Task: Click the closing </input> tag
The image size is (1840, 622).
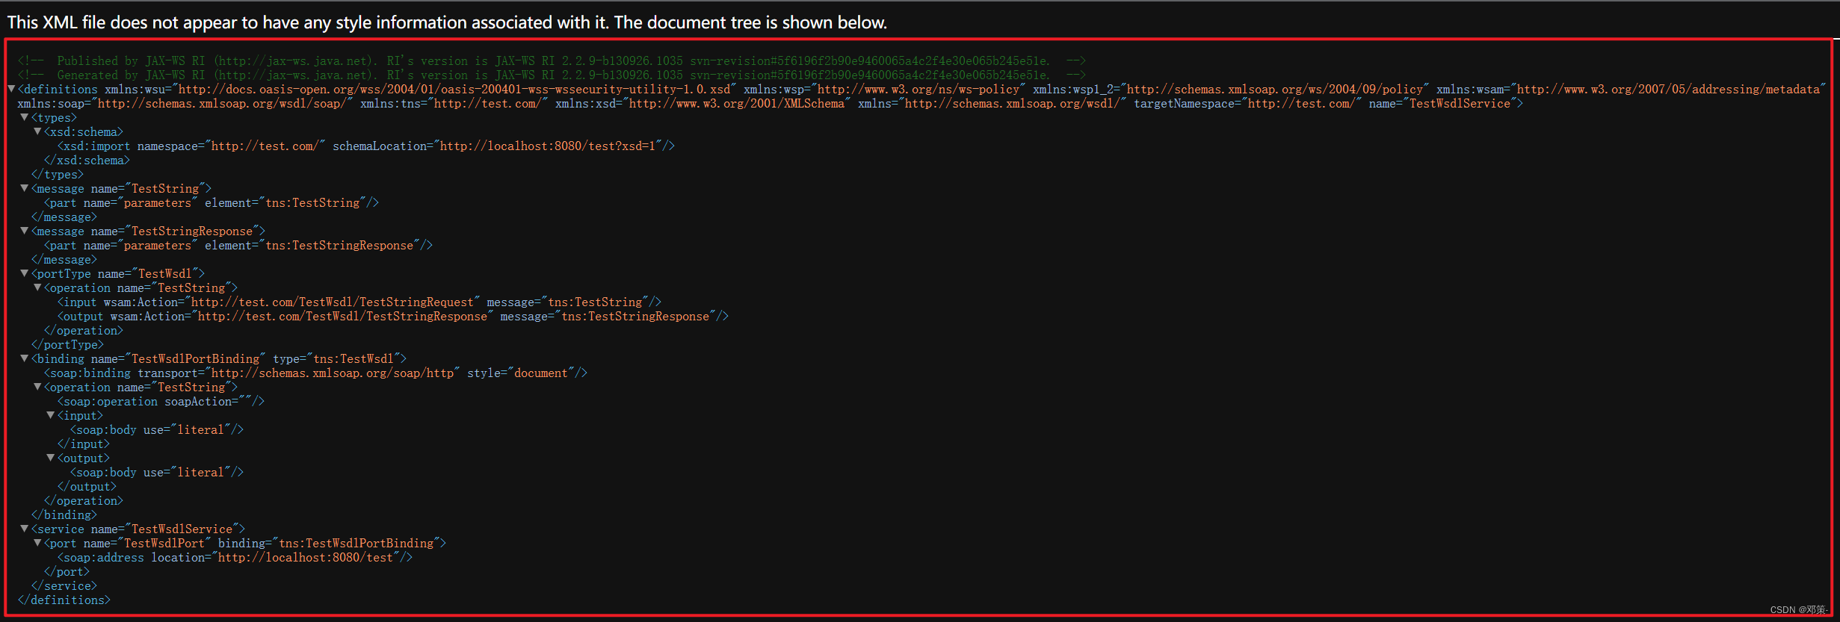Action: (84, 444)
